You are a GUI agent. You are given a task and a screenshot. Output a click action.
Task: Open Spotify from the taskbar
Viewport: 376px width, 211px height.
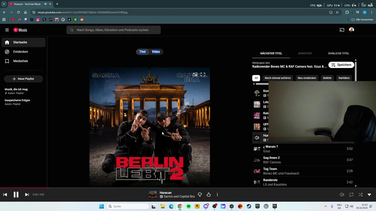(x=189, y=206)
